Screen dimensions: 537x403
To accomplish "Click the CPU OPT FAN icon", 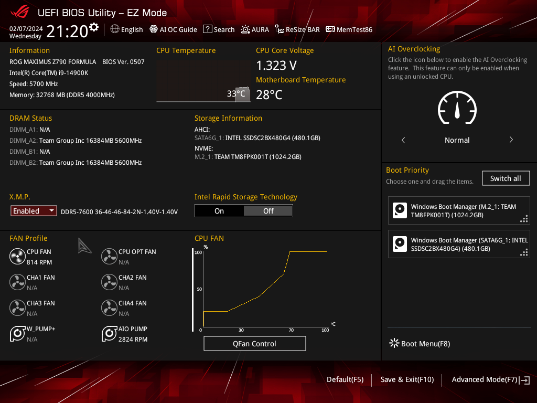I will pyautogui.click(x=109, y=257).
